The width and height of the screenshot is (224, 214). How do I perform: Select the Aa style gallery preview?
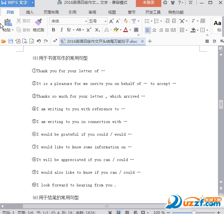pyautogui.click(x=217, y=25)
